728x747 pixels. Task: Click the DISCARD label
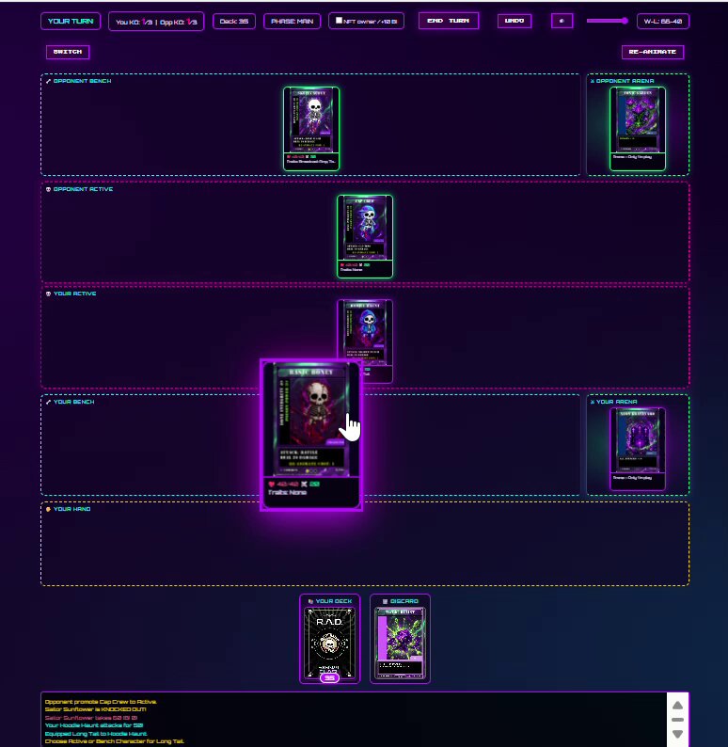[x=404, y=601]
